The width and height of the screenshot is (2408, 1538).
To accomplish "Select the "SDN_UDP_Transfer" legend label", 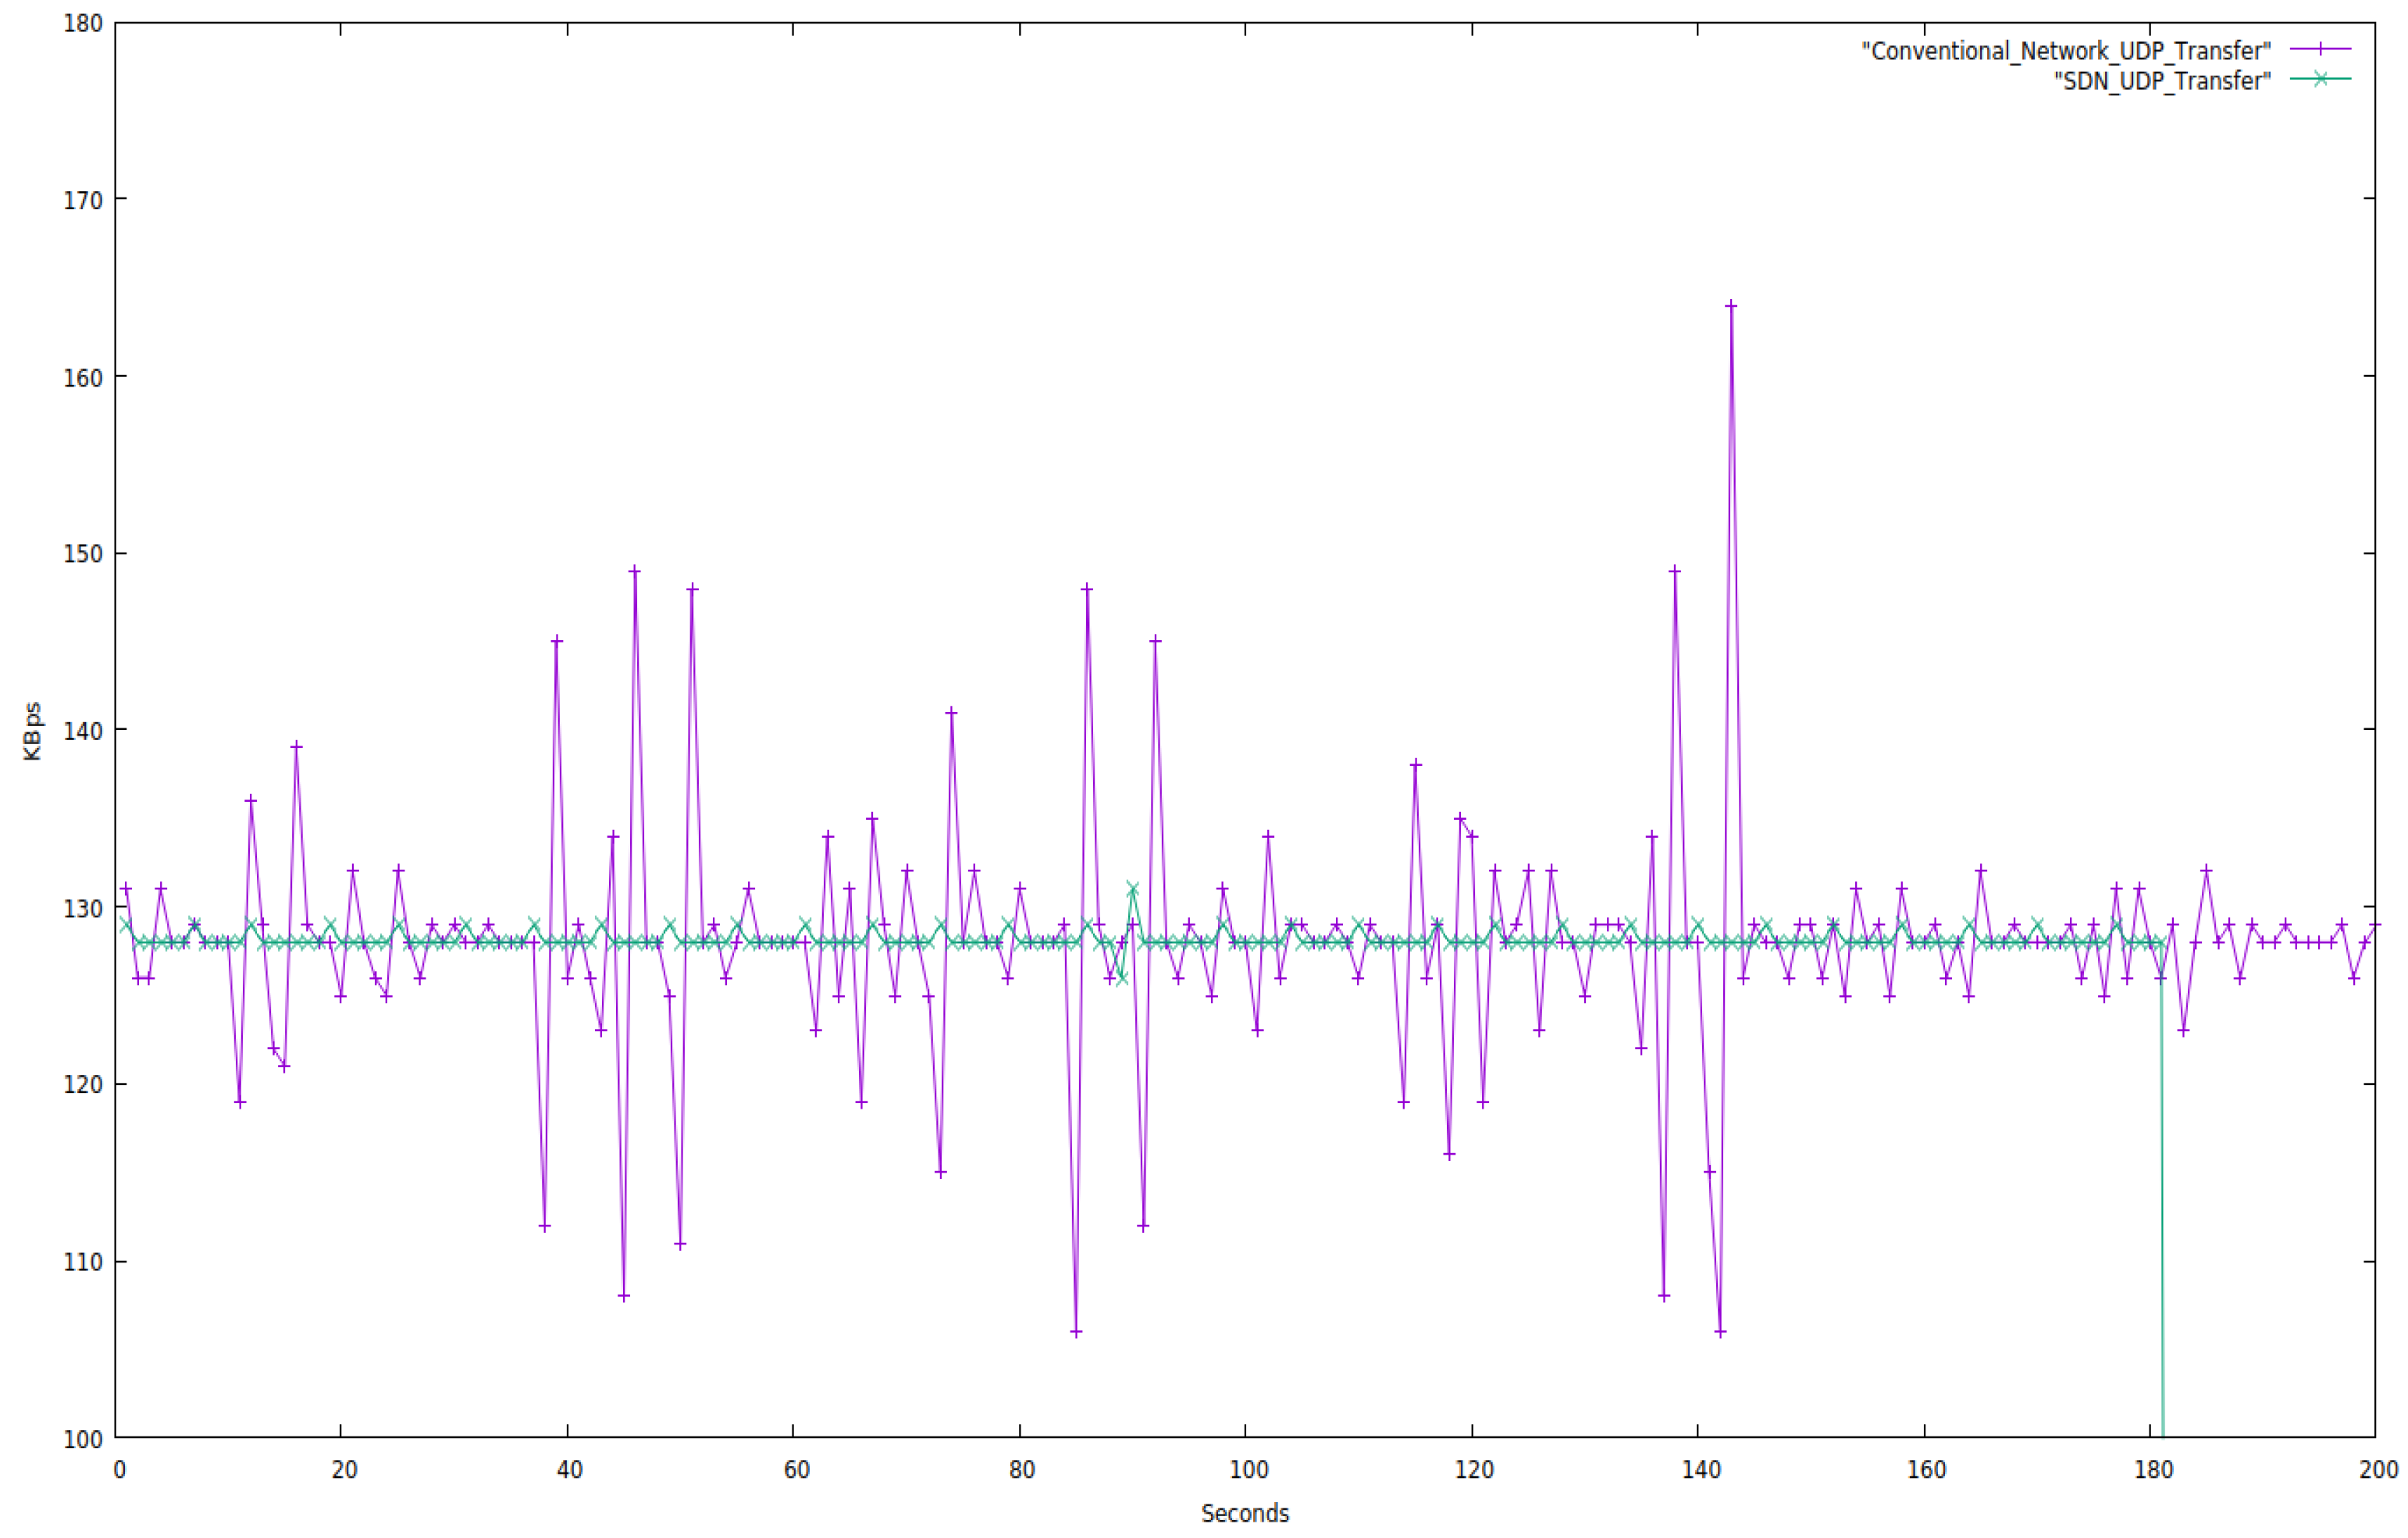I will point(2162,80).
